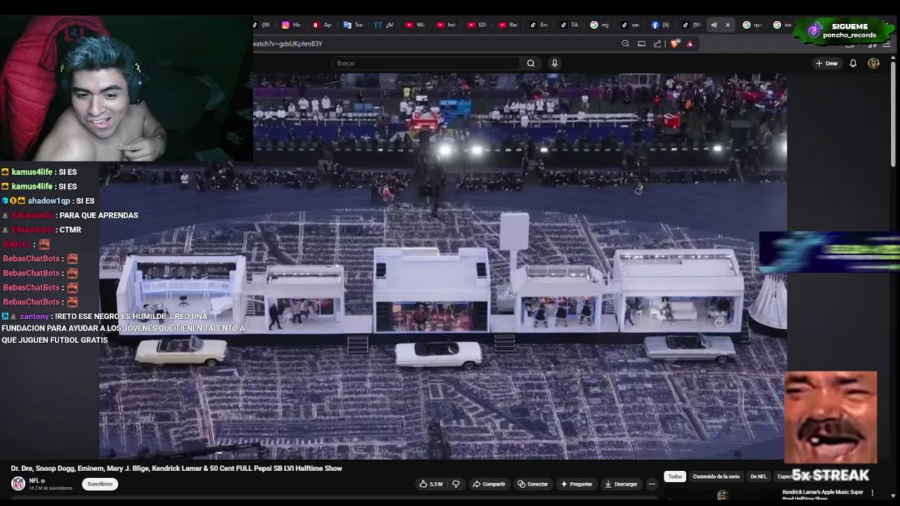Click shadow1qp's chat message

[85, 201]
